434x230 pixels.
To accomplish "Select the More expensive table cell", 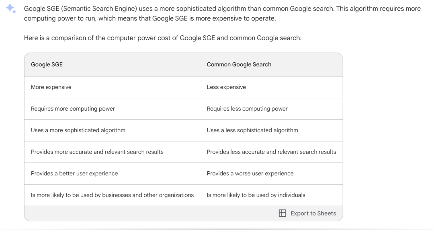I will click(51, 87).
